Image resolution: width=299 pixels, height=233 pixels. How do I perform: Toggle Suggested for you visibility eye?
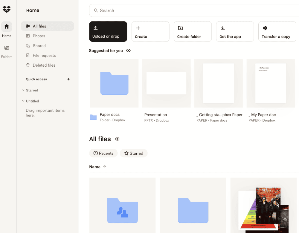(128, 50)
